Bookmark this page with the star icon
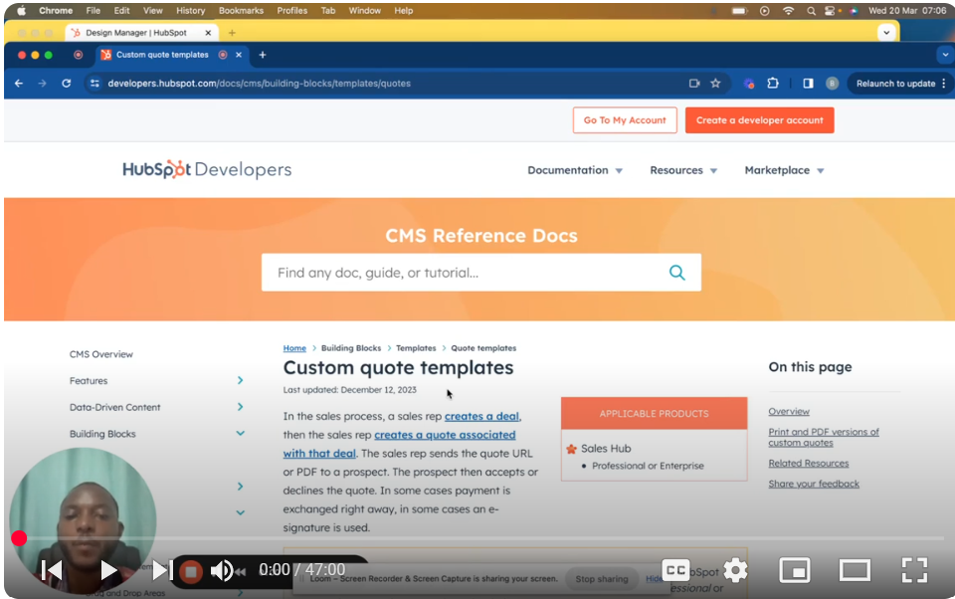Screen dimensions: 955x599 (715, 84)
